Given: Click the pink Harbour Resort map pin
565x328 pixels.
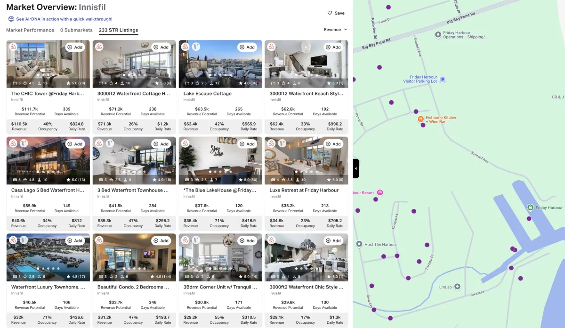Looking at the screenshot, I should pos(380,192).
